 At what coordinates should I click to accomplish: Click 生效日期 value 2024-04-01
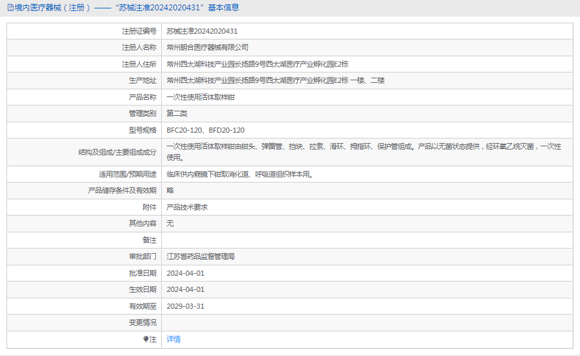point(185,289)
